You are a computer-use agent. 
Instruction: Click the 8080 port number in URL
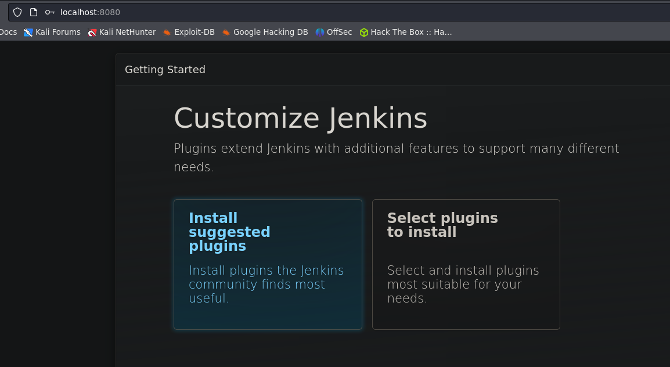click(x=110, y=12)
